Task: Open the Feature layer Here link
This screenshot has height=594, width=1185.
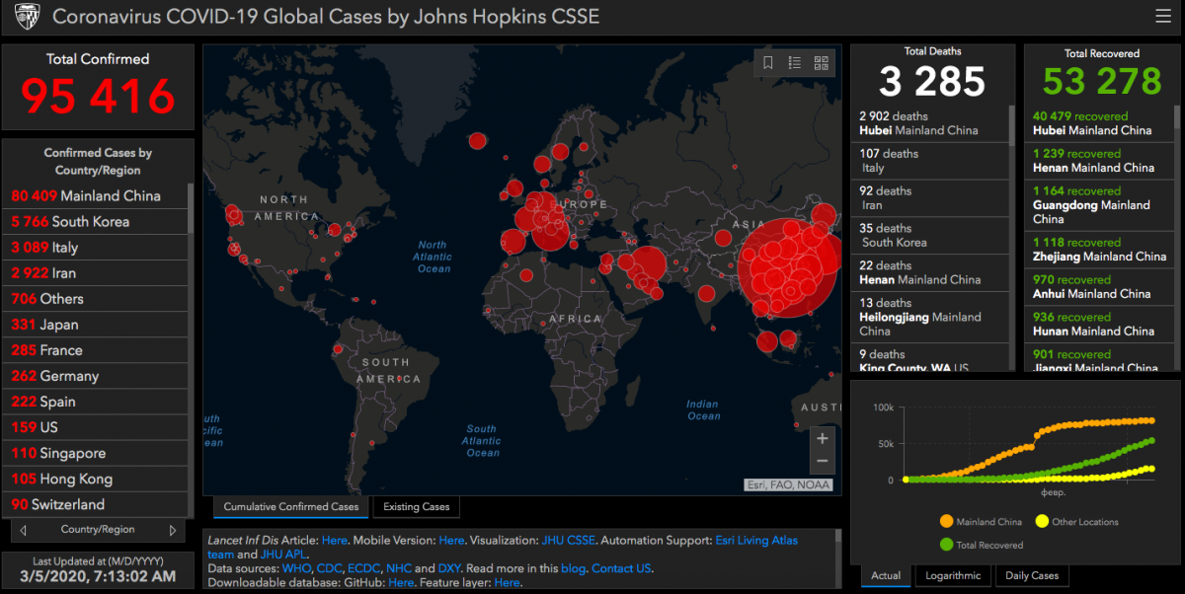Action: coord(507,582)
